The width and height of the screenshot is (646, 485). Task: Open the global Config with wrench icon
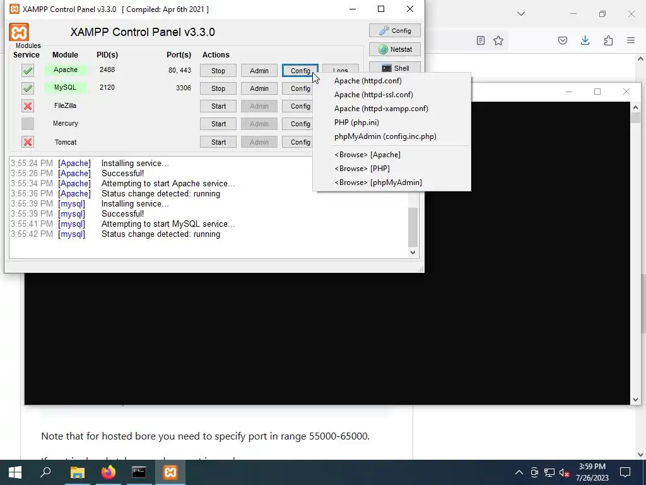point(395,30)
